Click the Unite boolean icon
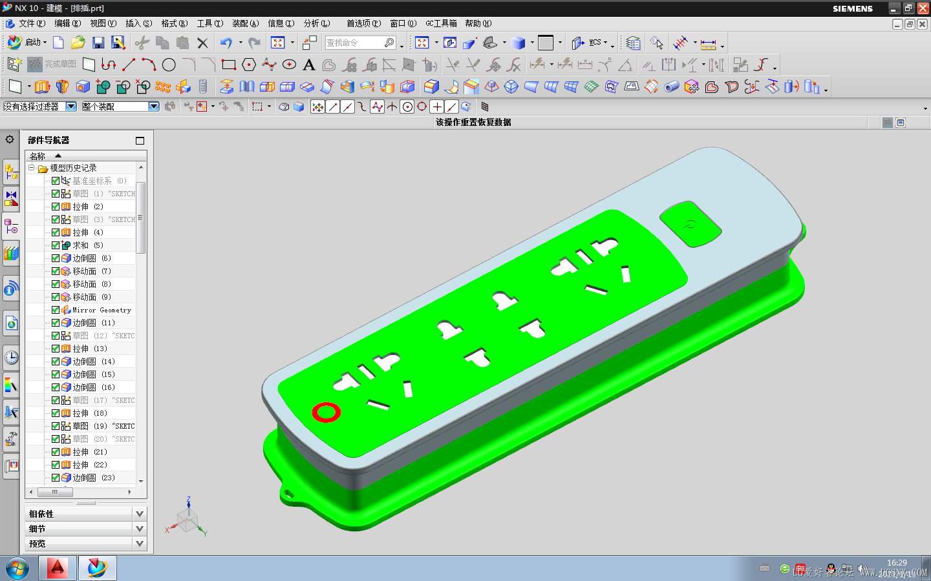931x581 pixels. pos(103,87)
